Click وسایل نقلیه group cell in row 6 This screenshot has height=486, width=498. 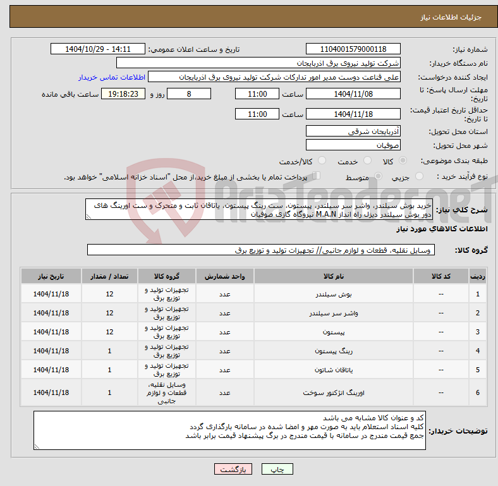pyautogui.click(x=167, y=392)
